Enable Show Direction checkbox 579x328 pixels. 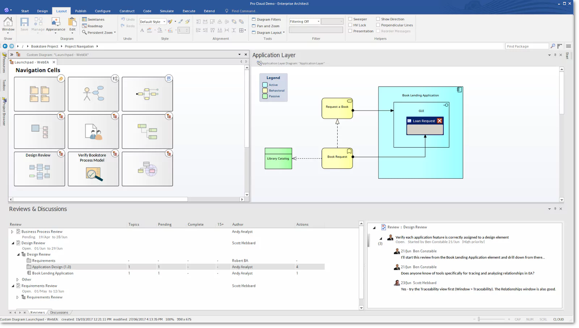(378, 19)
